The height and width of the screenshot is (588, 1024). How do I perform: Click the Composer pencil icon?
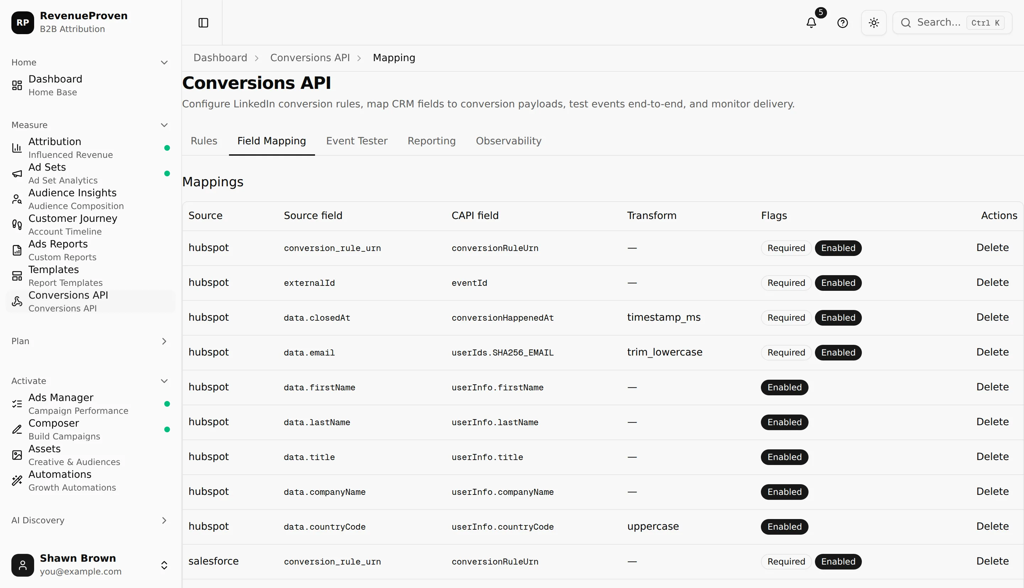click(17, 429)
